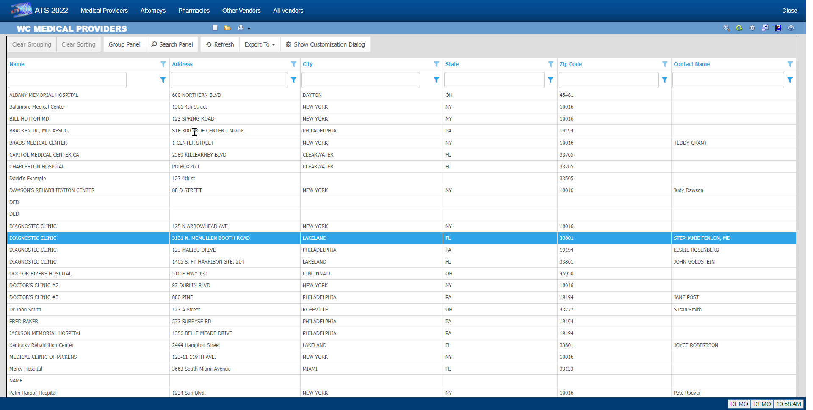
Task: Click the printer icon
Action: pos(241,28)
